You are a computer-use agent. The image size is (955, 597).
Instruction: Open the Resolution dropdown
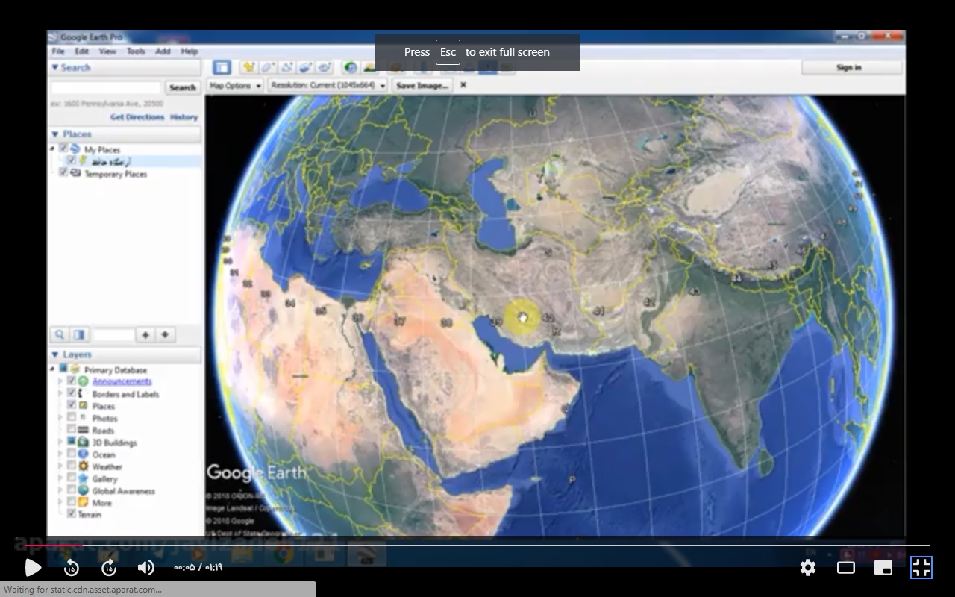click(x=328, y=86)
